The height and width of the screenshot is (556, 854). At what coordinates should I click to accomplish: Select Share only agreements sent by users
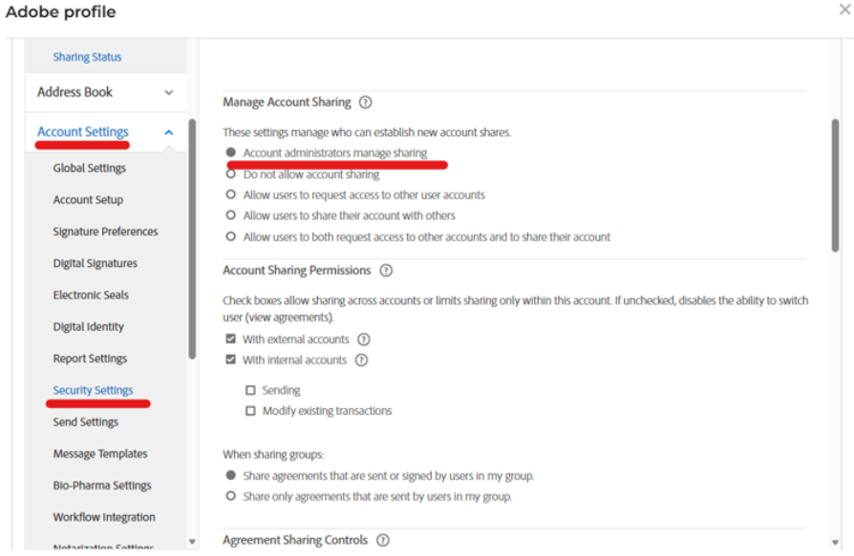point(230,497)
